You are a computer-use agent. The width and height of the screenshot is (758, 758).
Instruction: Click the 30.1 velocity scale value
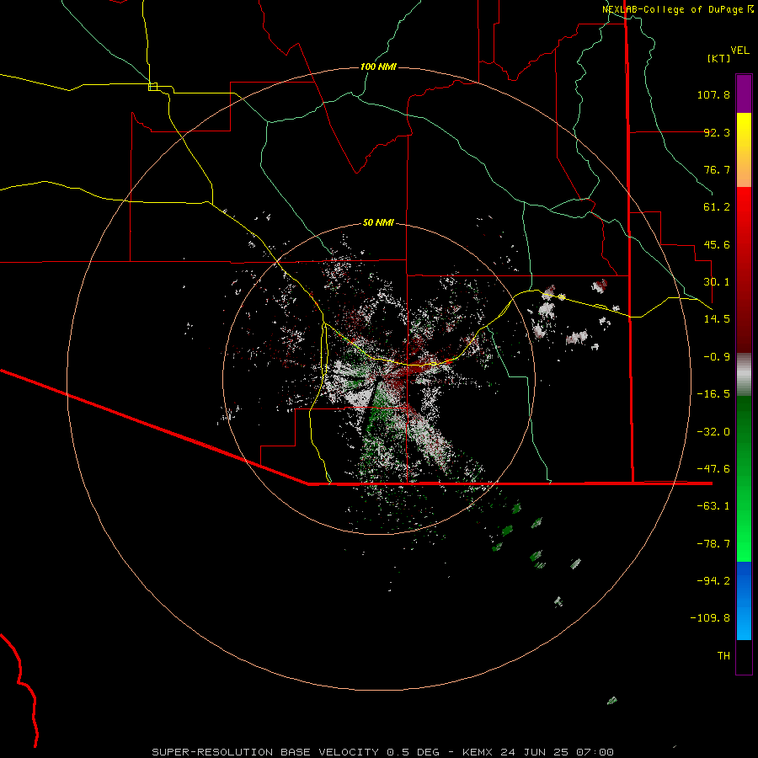pos(717,282)
